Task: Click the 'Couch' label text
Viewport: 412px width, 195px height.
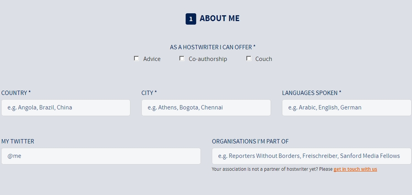Action: coord(264,59)
